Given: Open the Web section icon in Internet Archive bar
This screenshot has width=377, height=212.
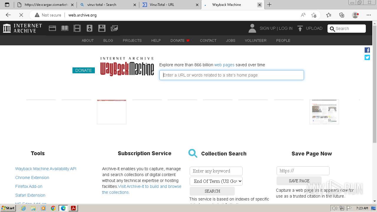Looking at the screenshot, I should pyautogui.click(x=52, y=28).
